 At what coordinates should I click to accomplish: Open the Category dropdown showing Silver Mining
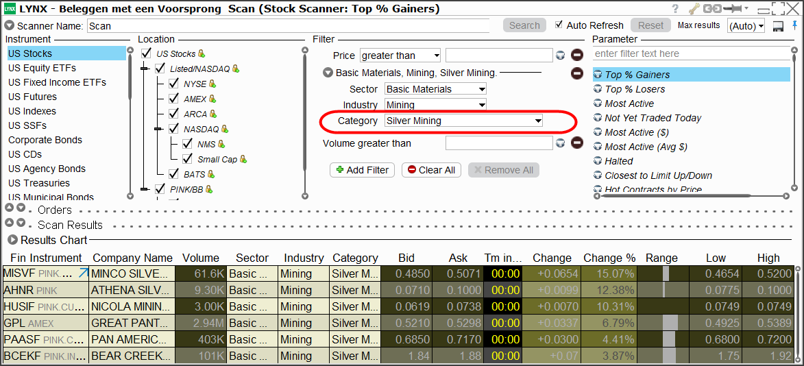point(463,121)
